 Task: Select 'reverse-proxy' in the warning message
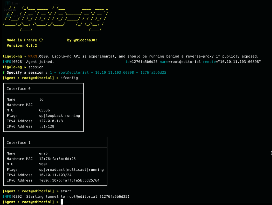(200, 56)
